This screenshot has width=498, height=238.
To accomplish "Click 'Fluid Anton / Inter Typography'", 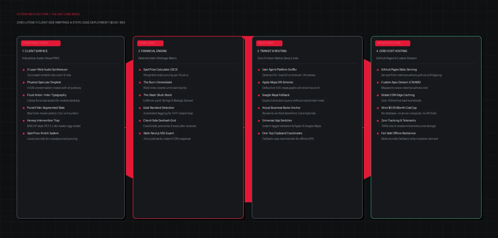I will coord(47,95).
